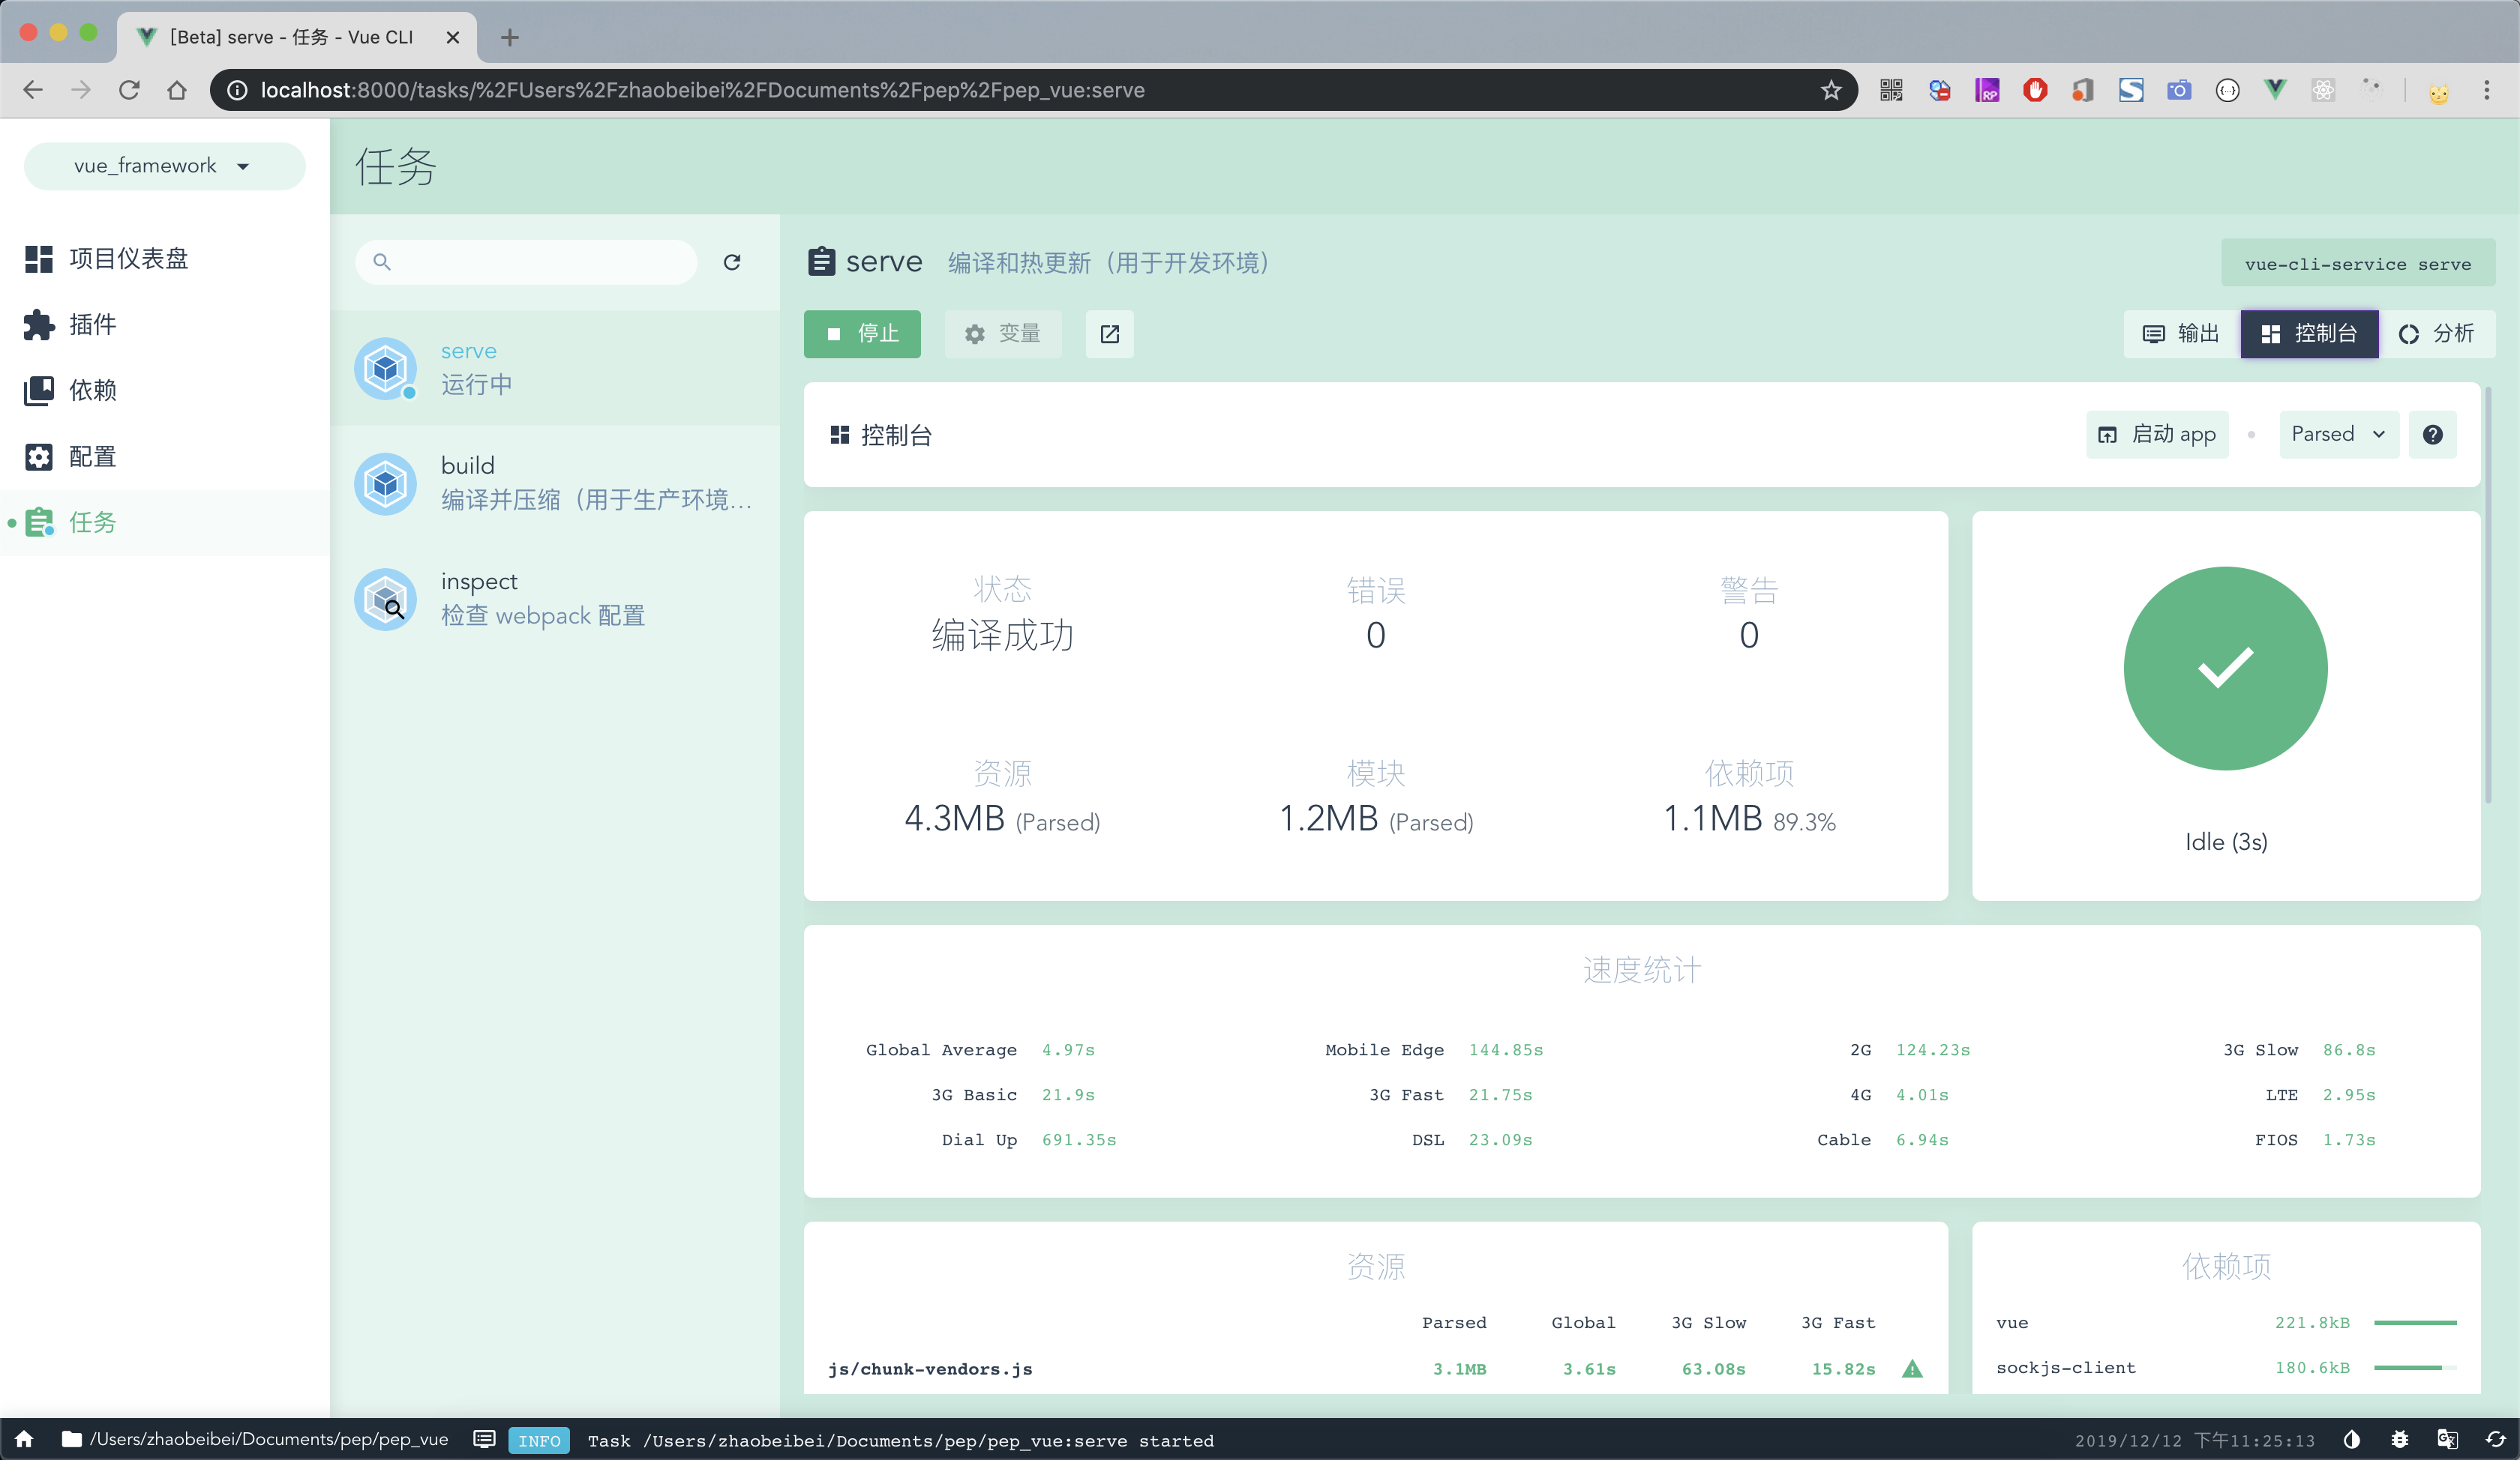
Task: Click the home icon in the status bar
Action: point(24,1439)
